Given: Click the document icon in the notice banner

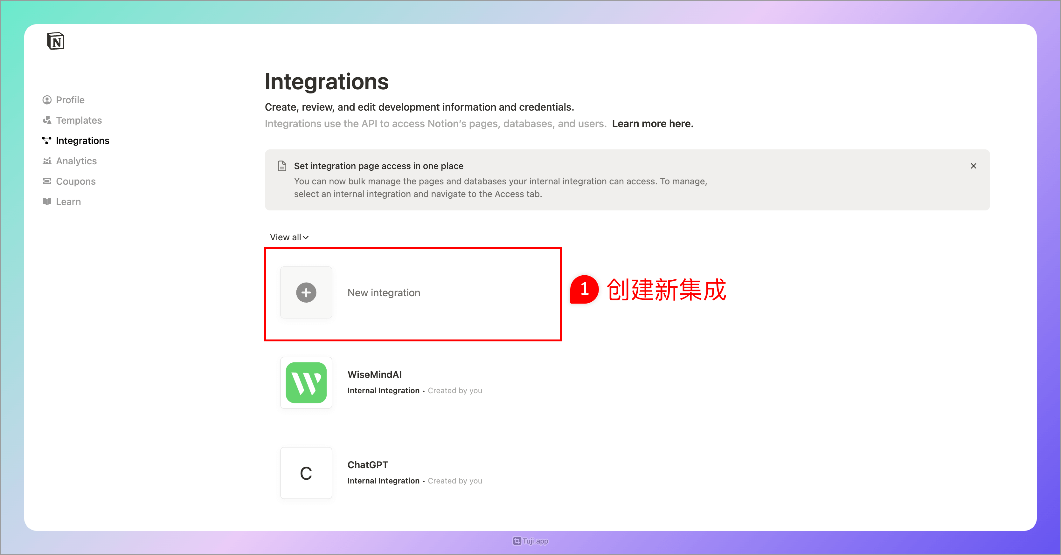Looking at the screenshot, I should [x=282, y=166].
